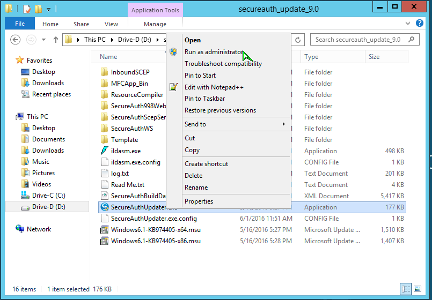Open Music under This PC

point(40,162)
